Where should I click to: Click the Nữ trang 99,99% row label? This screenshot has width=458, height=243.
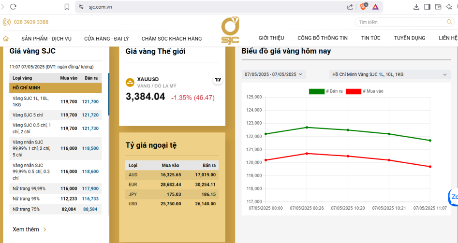click(29, 189)
